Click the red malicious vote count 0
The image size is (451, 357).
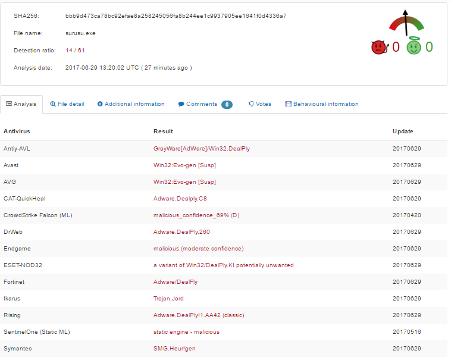396,47
